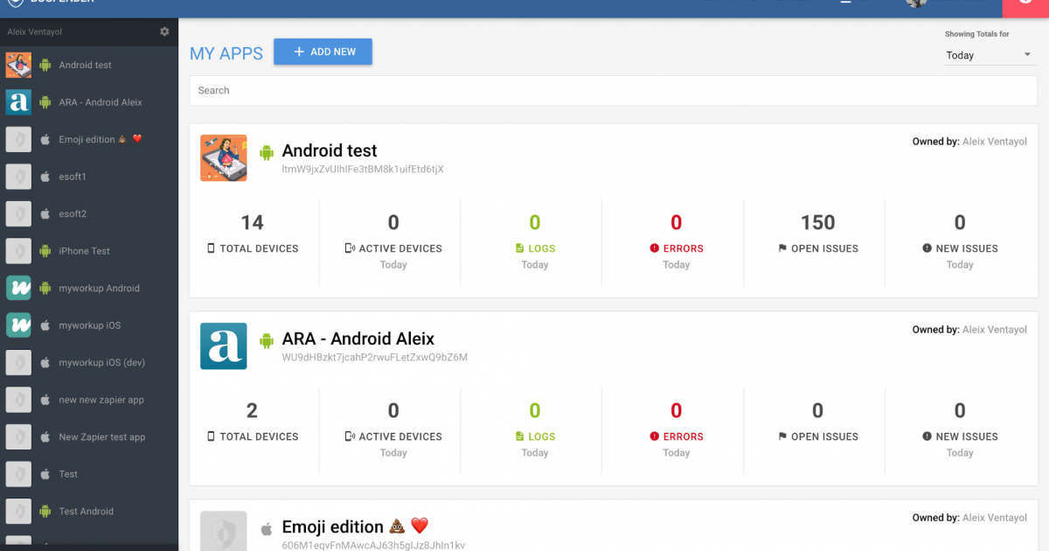The width and height of the screenshot is (1049, 551).
Task: View TOTAL DEVICES 2 in ARA card
Action: 253,422
